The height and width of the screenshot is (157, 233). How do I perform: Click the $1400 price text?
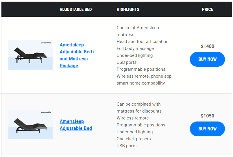pos(207,46)
